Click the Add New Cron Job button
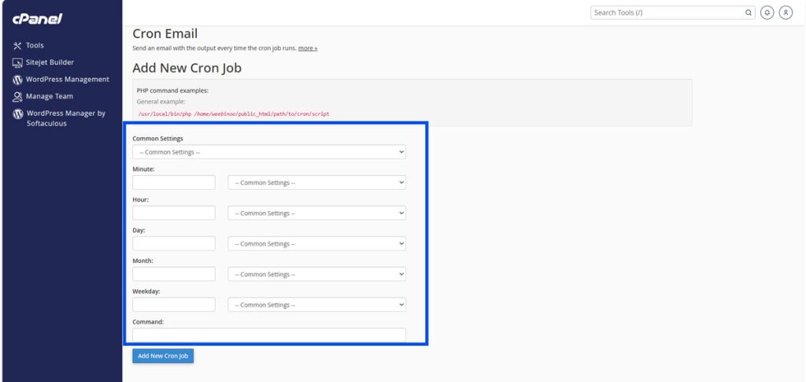Image resolution: width=806 pixels, height=382 pixels. (163, 356)
